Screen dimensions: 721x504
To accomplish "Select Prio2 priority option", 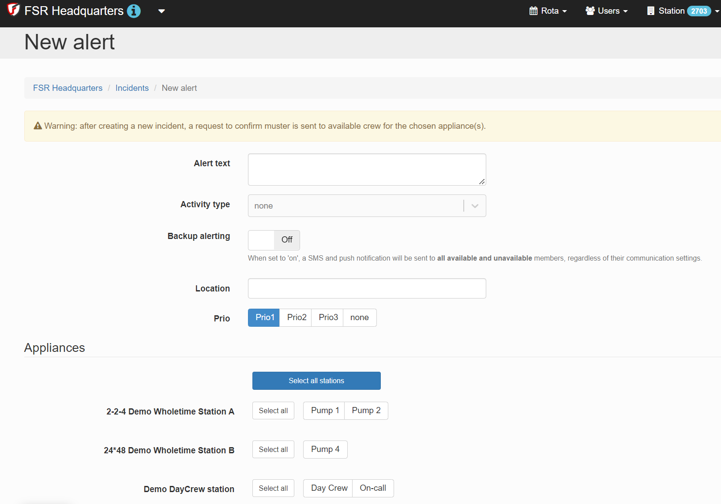I will [x=297, y=317].
